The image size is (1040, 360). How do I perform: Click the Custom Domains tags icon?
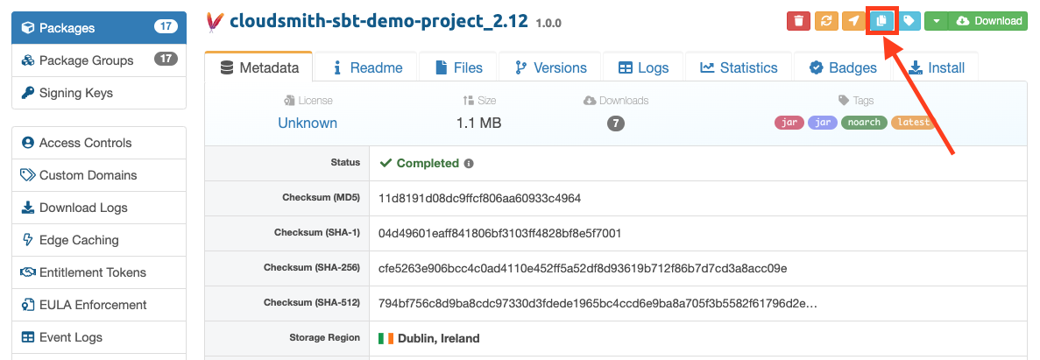pyautogui.click(x=28, y=175)
